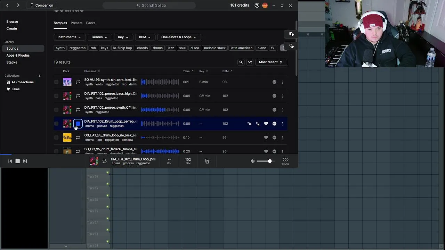Seek in SO_VU_93_synth_sin_cara_lead waveform
The image size is (445, 250).
click(x=160, y=82)
